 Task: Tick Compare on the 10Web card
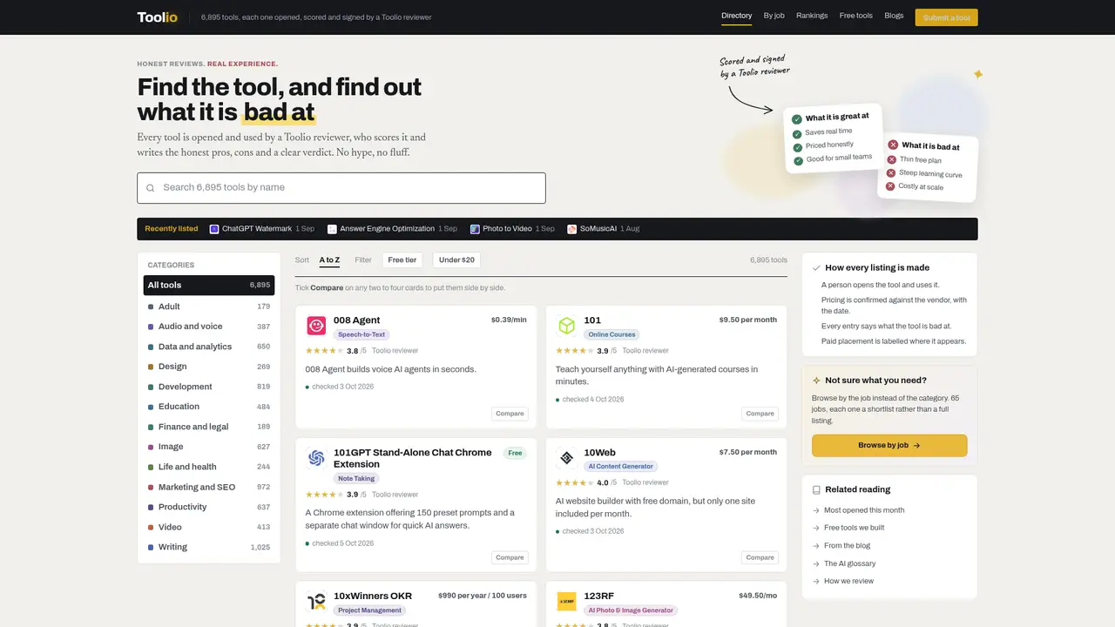click(760, 557)
